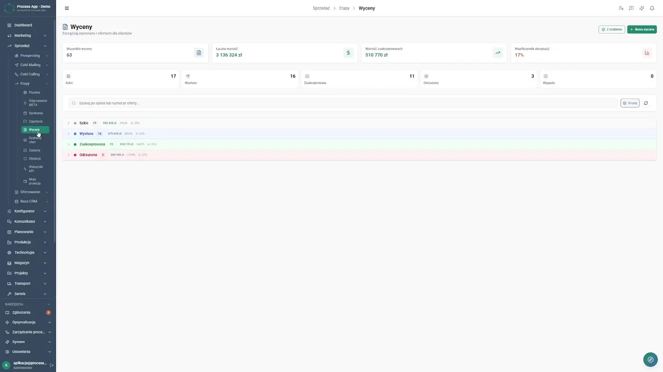Focus the offer search field
The height and width of the screenshot is (372, 663).
[x=343, y=103]
